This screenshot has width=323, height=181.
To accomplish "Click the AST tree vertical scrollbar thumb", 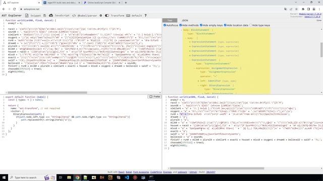I will click(321, 50).
